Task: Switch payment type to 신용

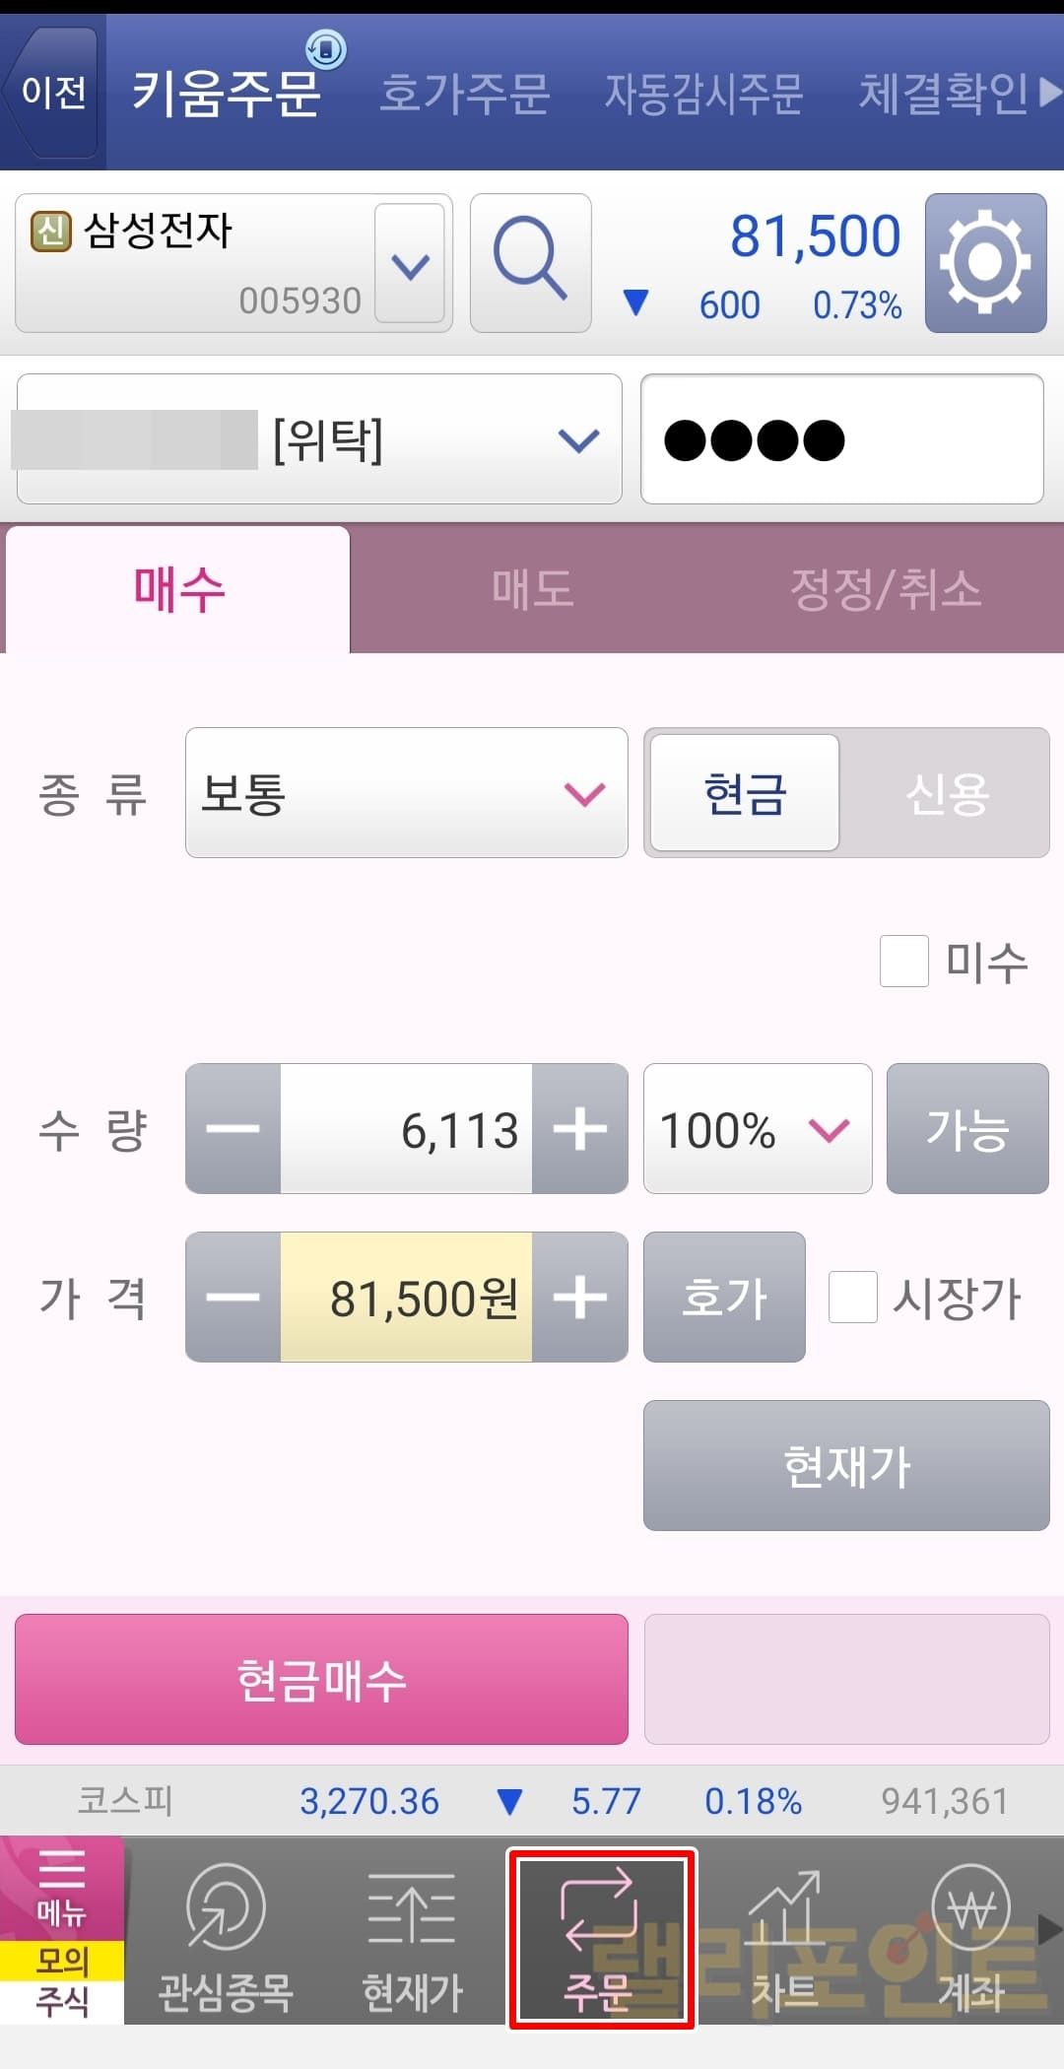Action: tap(946, 793)
